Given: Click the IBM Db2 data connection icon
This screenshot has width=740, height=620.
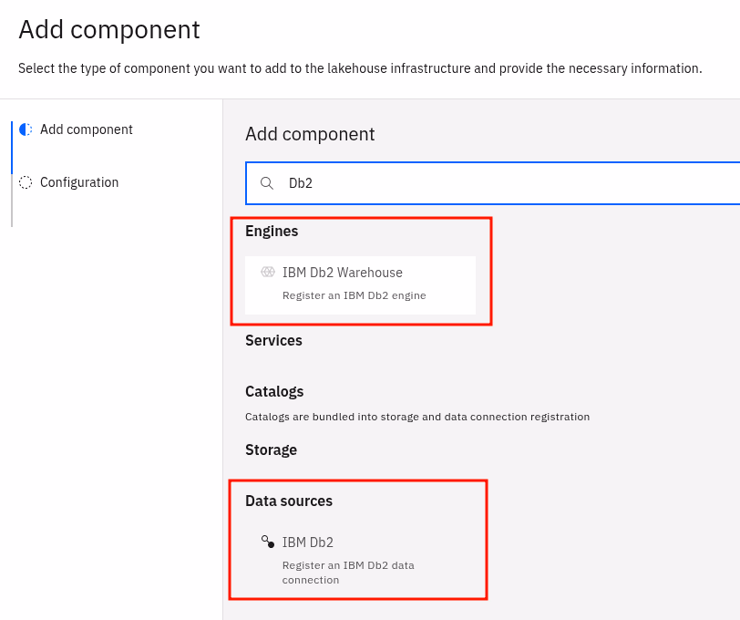Looking at the screenshot, I should (267, 542).
